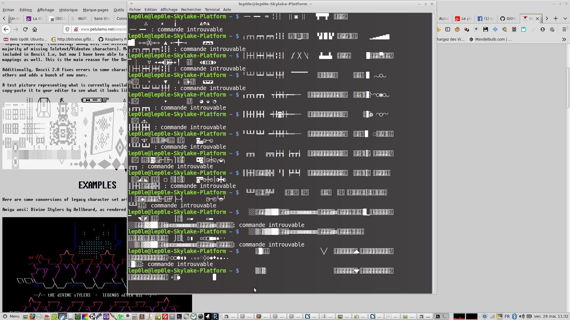
Task: Open the Rechercher menu in terminal
Action: pyautogui.click(x=191, y=9)
